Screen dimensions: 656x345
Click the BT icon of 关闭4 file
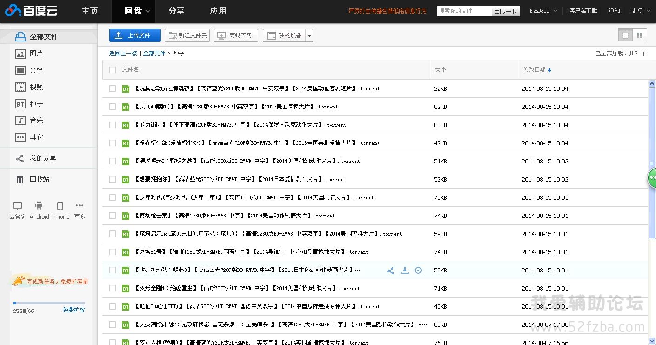point(126,107)
